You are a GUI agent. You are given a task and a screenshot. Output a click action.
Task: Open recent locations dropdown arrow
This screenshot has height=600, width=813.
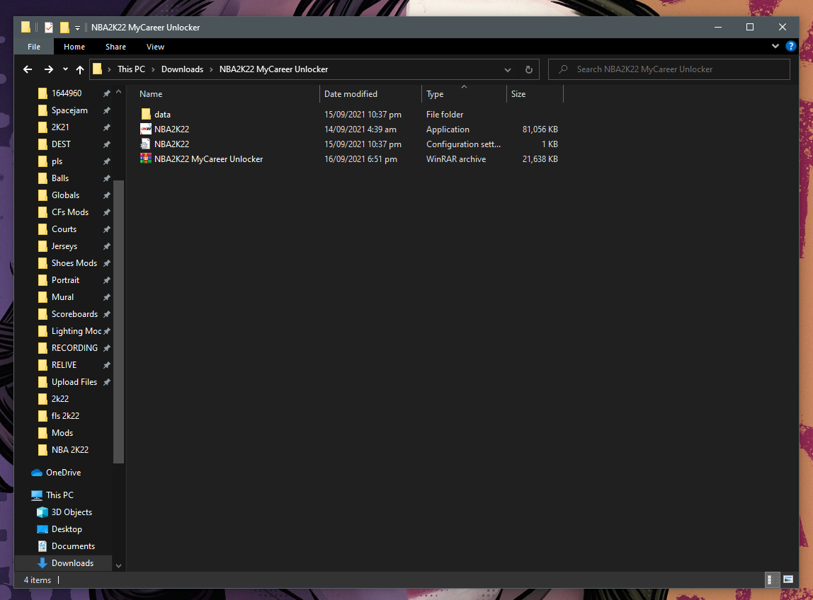[65, 69]
